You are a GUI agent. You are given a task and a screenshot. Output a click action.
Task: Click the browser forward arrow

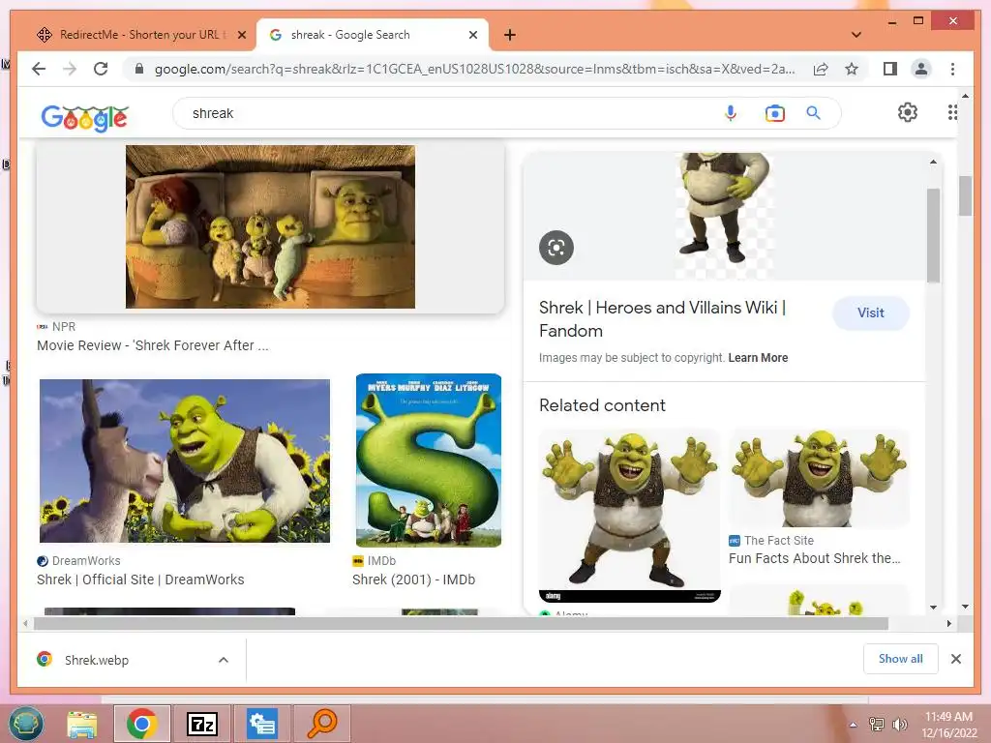click(70, 69)
